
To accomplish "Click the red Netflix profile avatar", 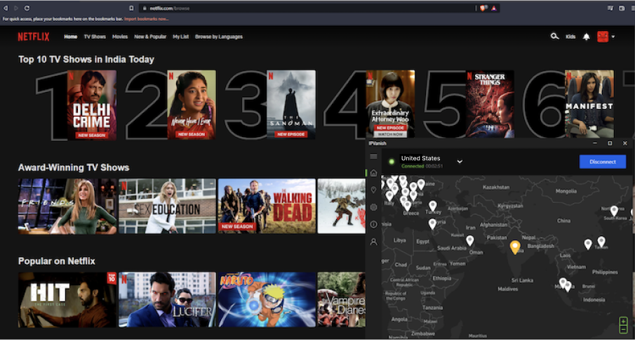I will [603, 37].
